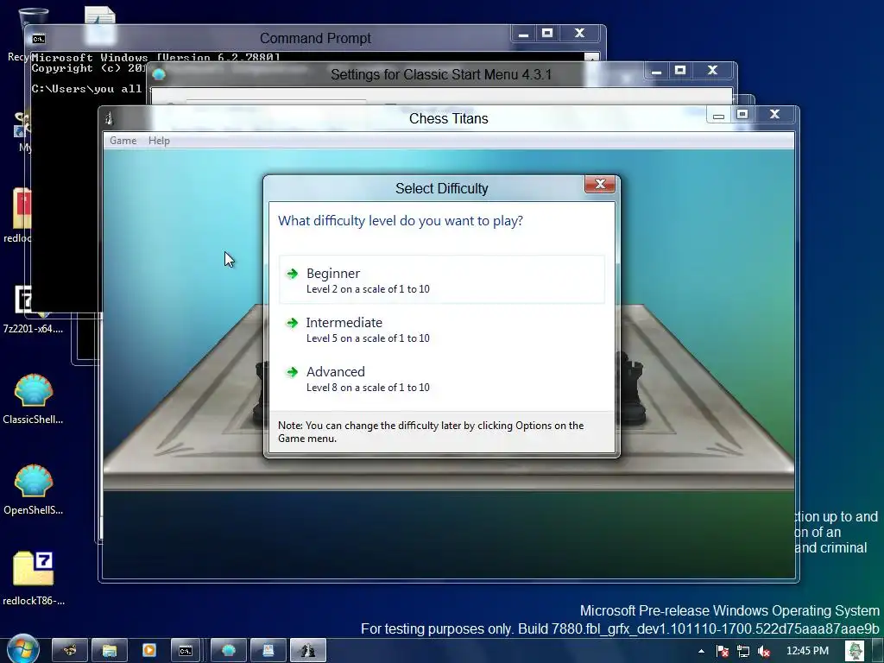
Task: Select the ClassicShell desktop icon
Action: point(34,399)
